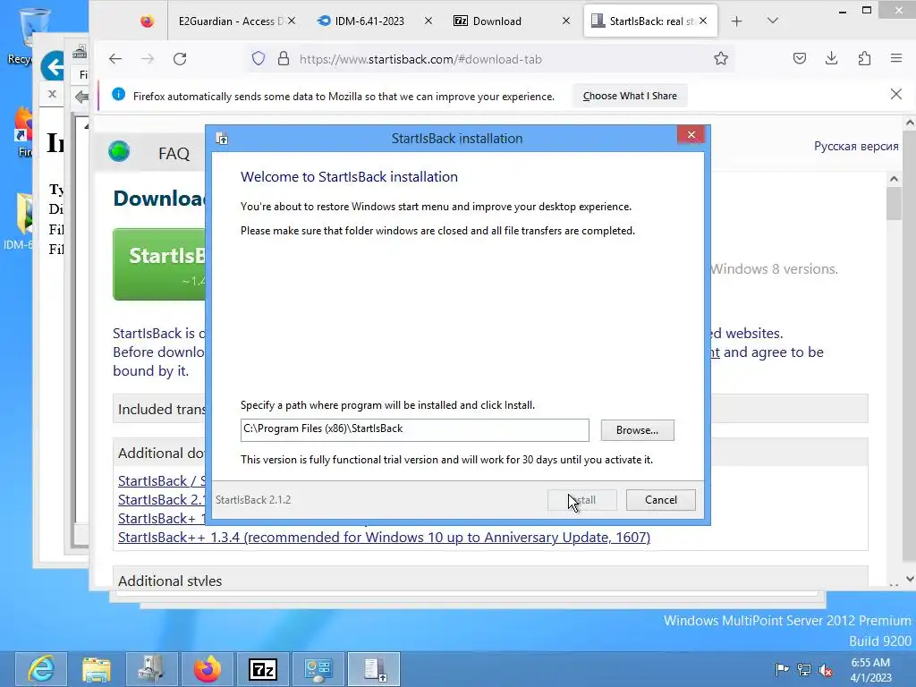Close the IDM-6.41-2023 tab
The height and width of the screenshot is (687, 916).
pos(428,21)
